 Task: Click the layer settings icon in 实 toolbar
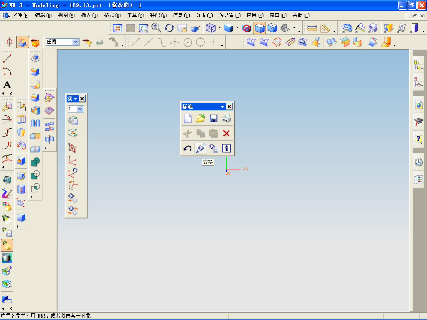(x=73, y=121)
